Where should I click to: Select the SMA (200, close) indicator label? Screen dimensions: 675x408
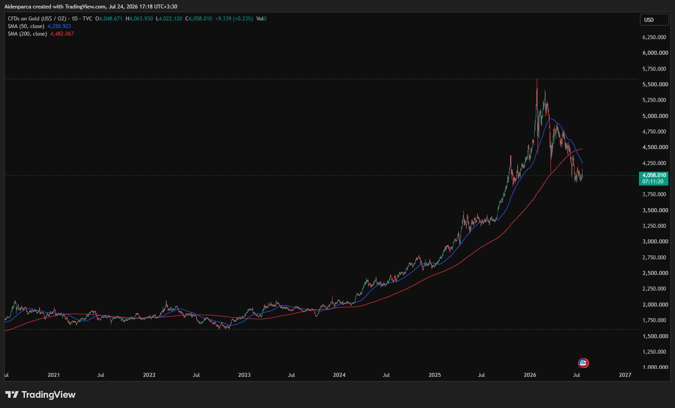(27, 34)
